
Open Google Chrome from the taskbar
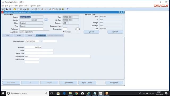[x=76, y=93]
